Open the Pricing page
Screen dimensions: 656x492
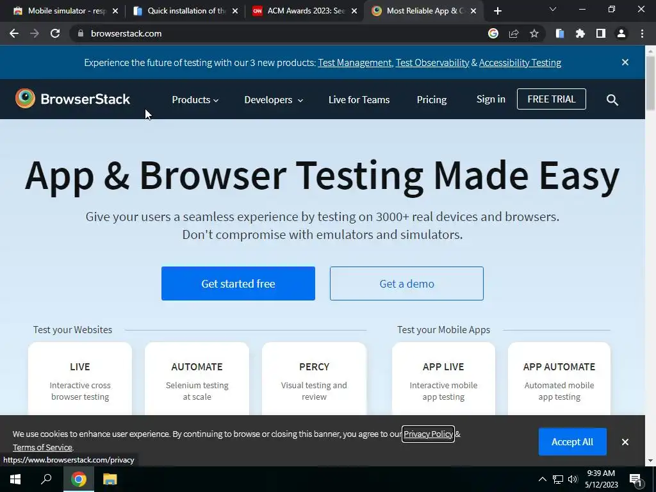tap(432, 99)
